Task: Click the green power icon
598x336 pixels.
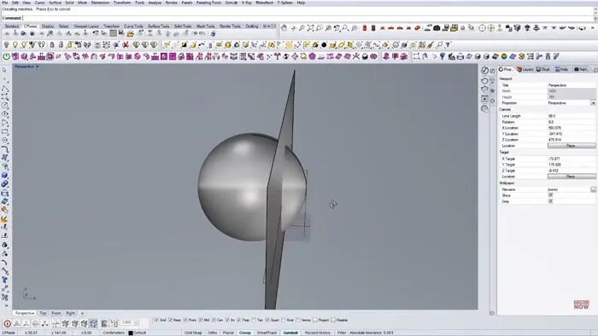Action: [x=7, y=56]
